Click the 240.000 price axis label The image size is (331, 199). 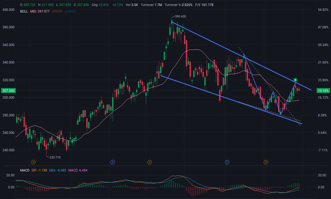(x=9, y=150)
